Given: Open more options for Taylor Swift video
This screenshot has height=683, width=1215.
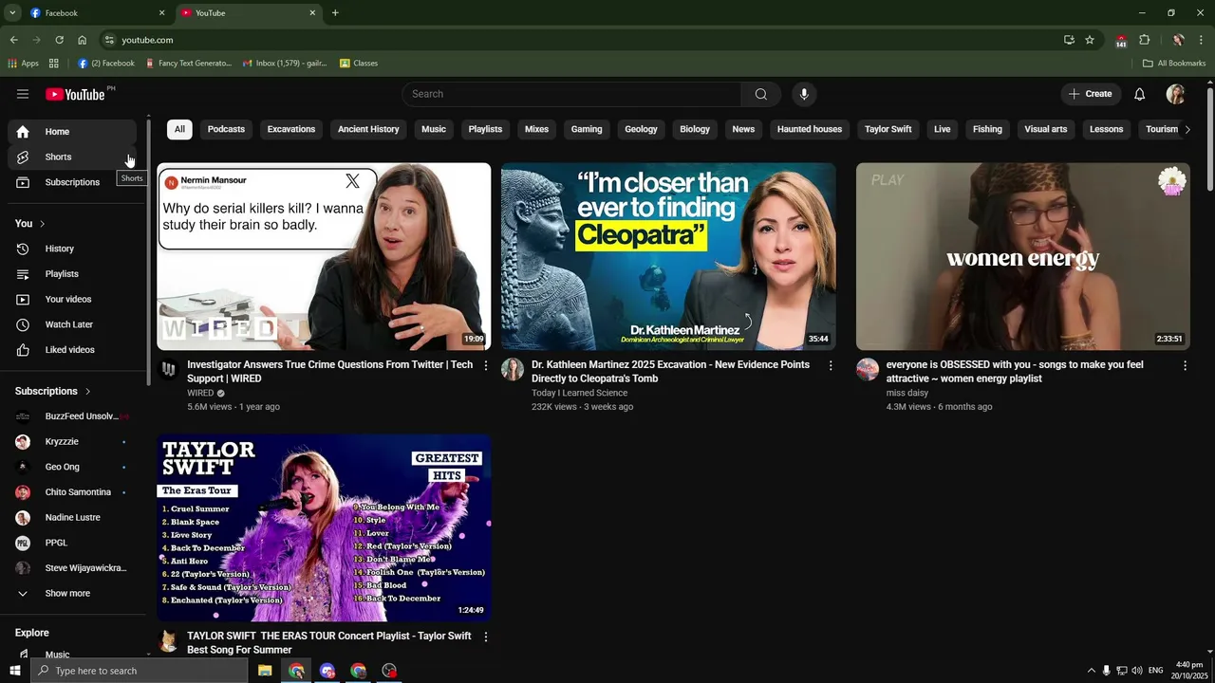Looking at the screenshot, I should [486, 637].
